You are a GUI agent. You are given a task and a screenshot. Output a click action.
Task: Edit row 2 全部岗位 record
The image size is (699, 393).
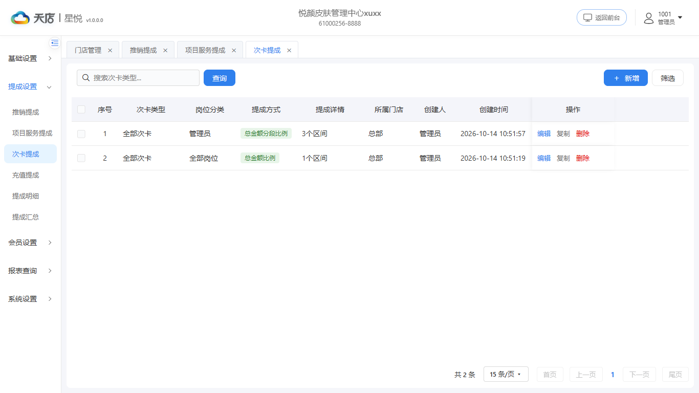[544, 158]
